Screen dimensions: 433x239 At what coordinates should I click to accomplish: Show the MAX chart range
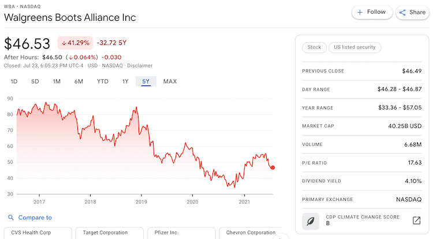pyautogui.click(x=170, y=81)
